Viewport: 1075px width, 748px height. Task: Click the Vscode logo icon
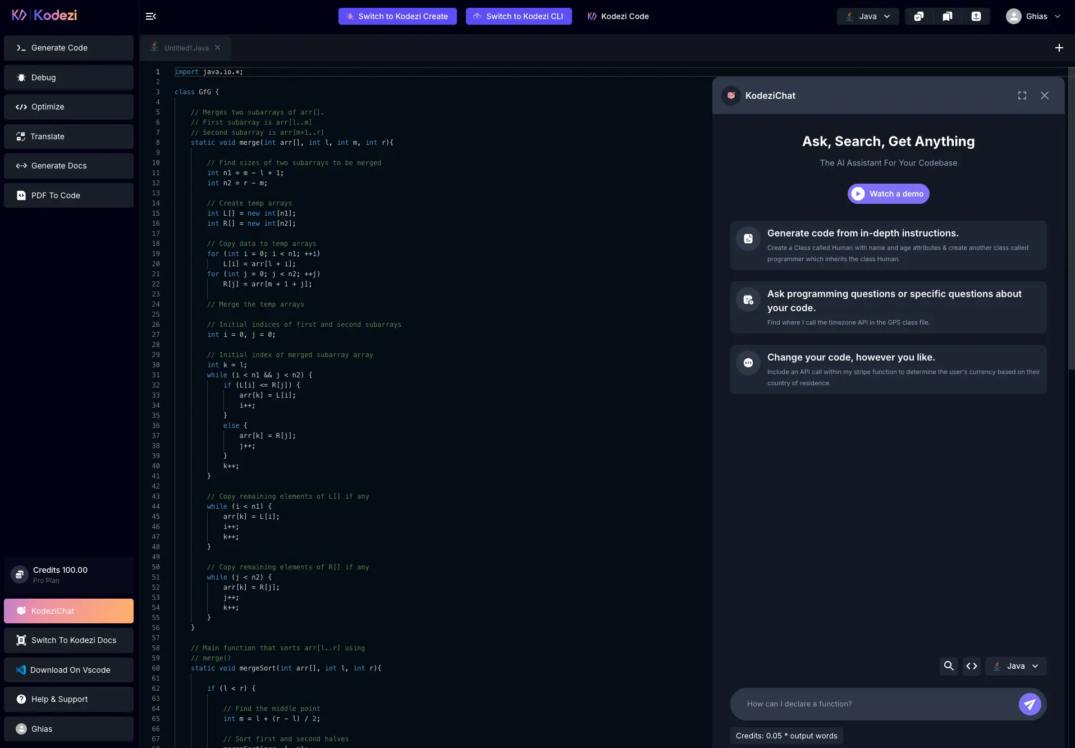coord(21,670)
